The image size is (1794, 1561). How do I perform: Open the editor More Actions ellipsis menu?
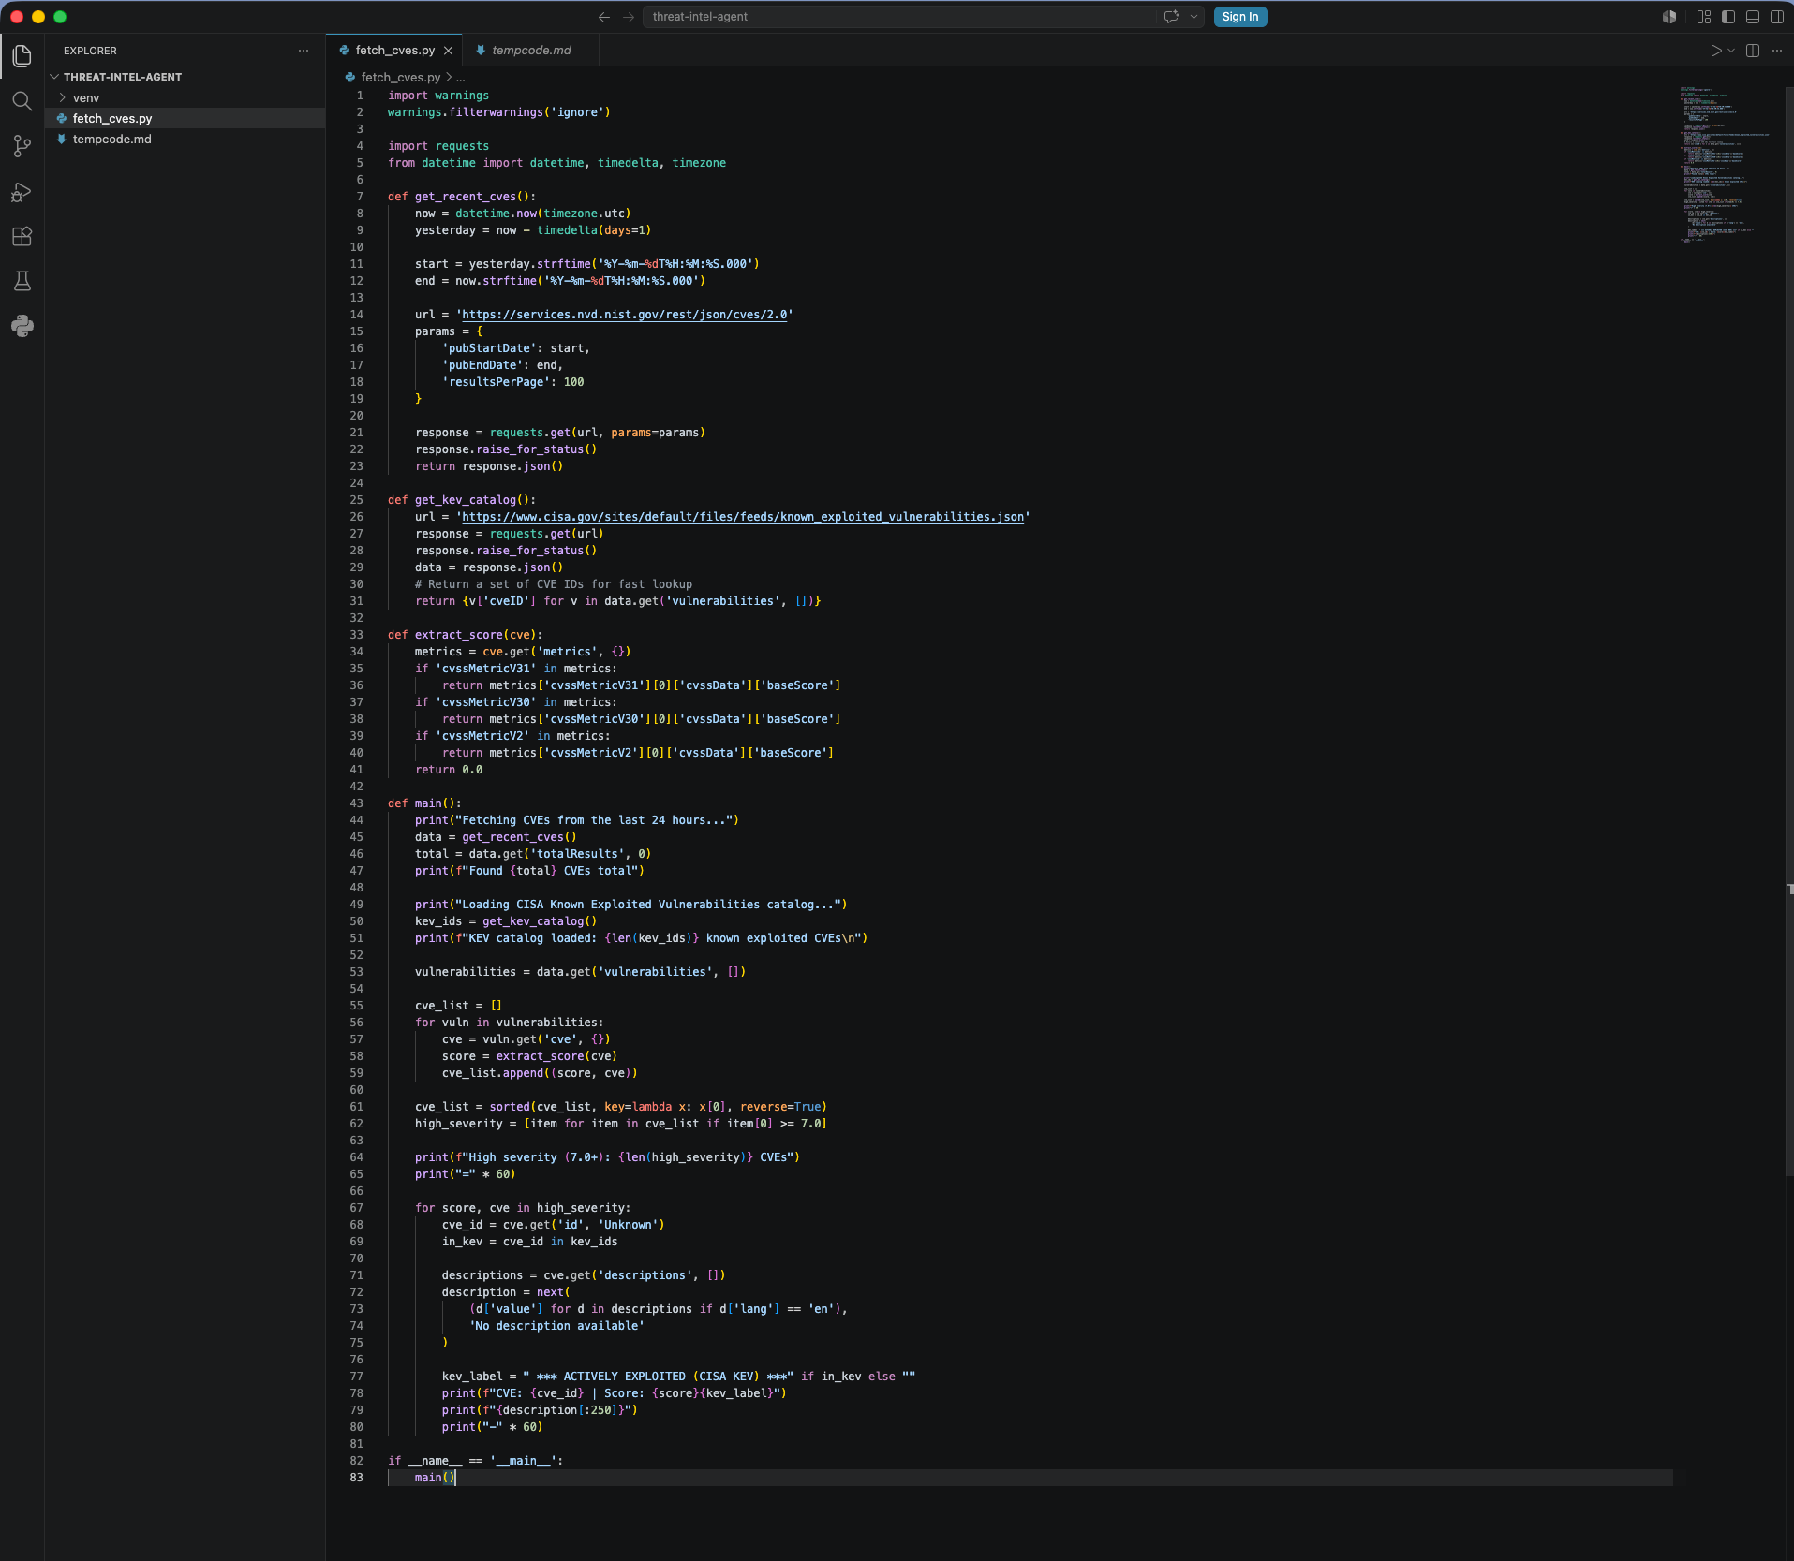coord(1777,51)
